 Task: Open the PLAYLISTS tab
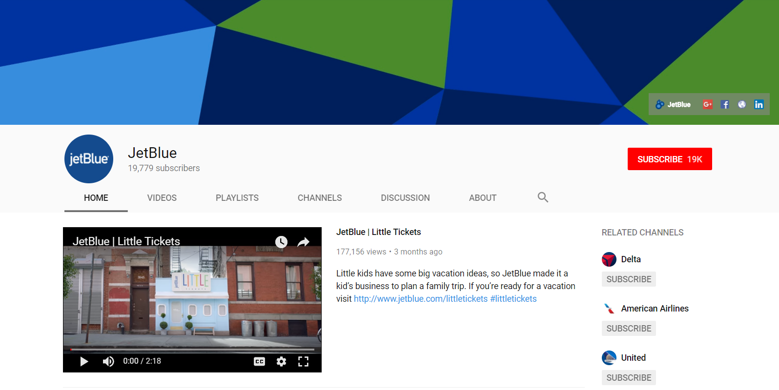coord(237,198)
